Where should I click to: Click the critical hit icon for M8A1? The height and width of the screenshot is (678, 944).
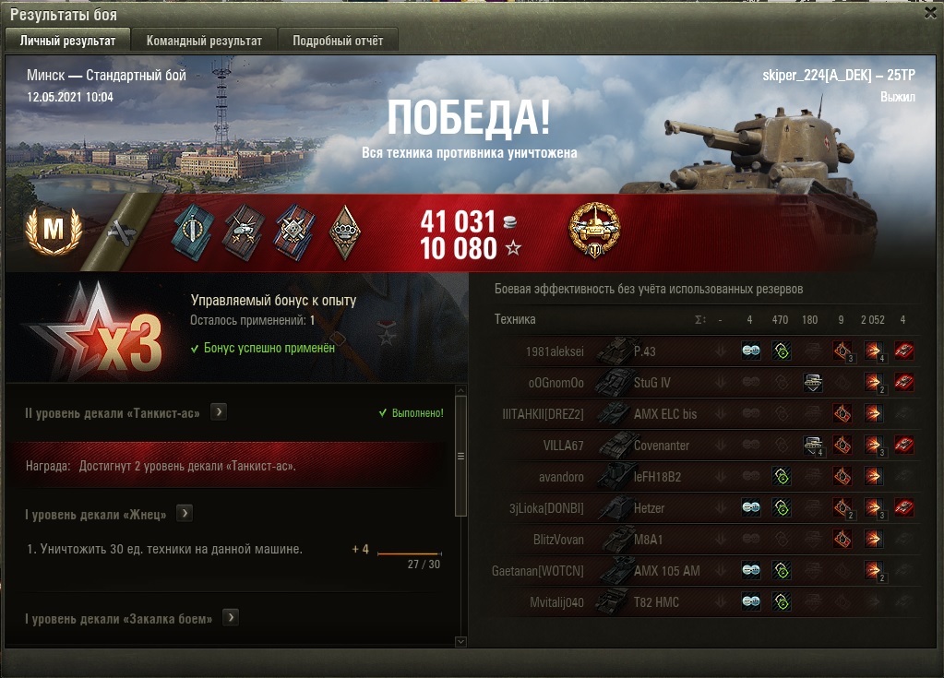pyautogui.click(x=842, y=539)
